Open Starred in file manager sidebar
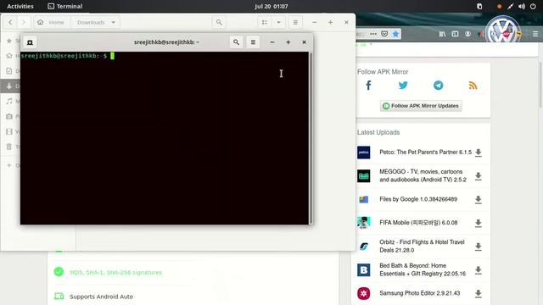This screenshot has height=305, width=543. coord(10,41)
